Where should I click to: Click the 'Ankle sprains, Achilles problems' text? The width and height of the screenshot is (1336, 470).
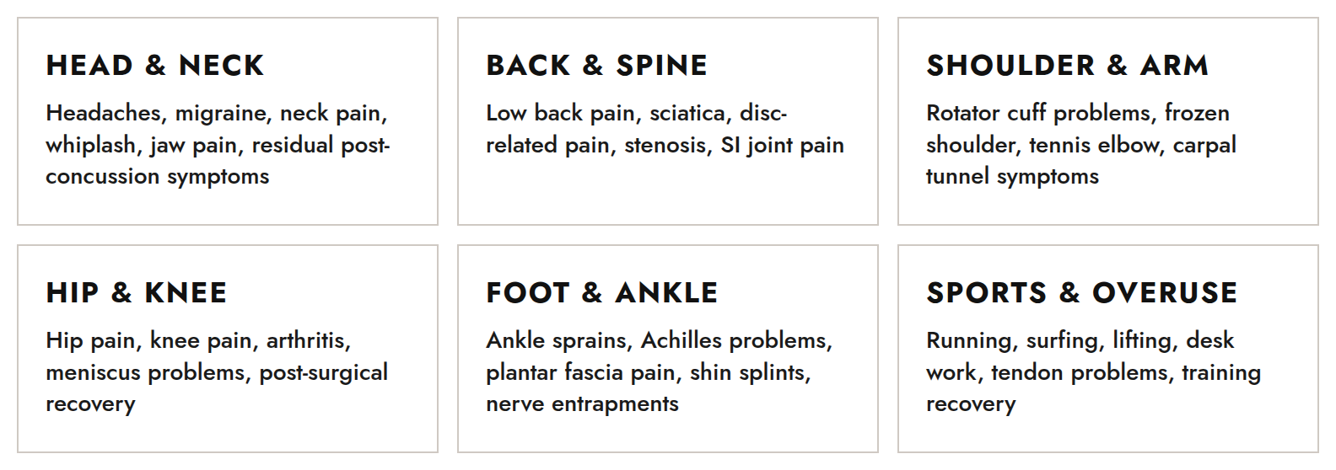click(x=660, y=371)
